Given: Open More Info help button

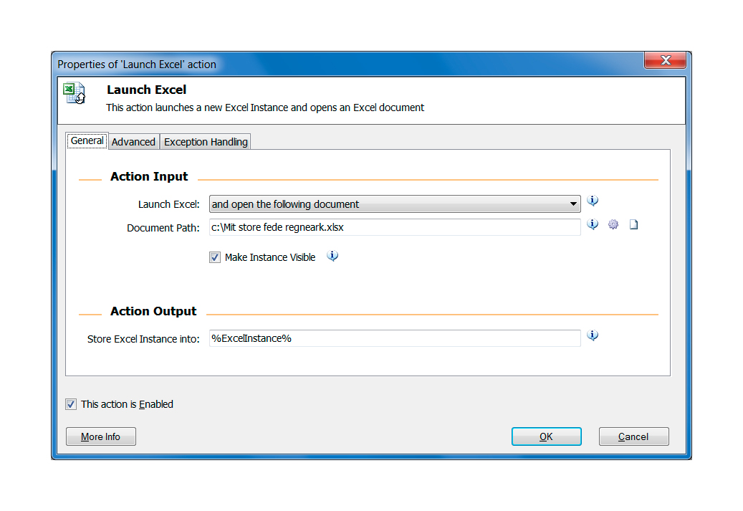Looking at the screenshot, I should [x=100, y=436].
